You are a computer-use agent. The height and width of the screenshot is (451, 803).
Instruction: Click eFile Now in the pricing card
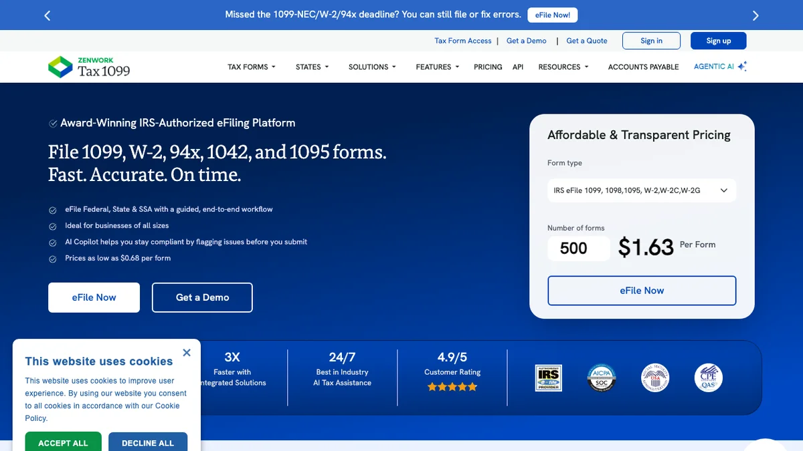(642, 291)
